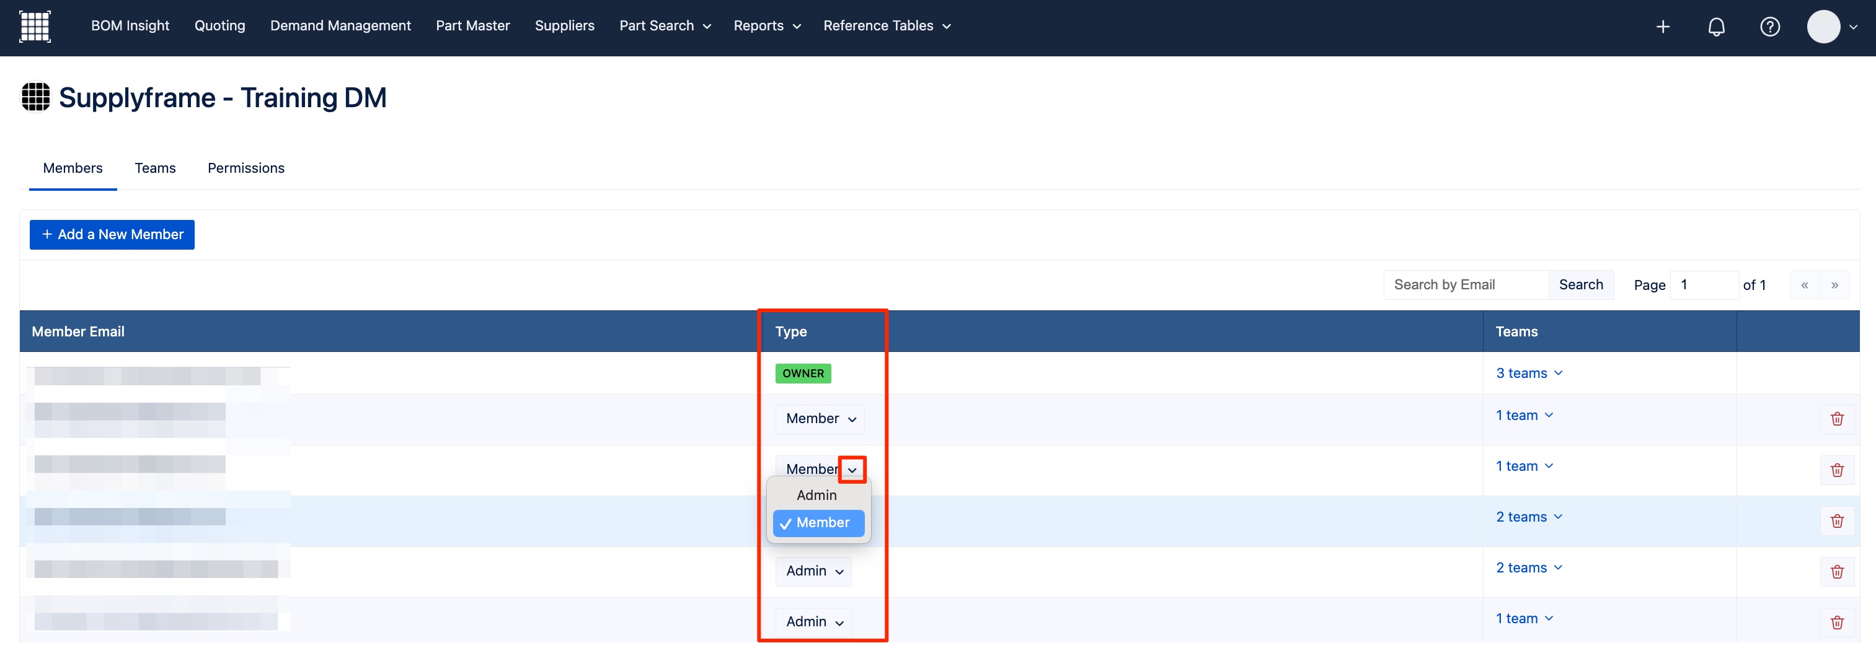Open the help question mark icon

tap(1769, 27)
